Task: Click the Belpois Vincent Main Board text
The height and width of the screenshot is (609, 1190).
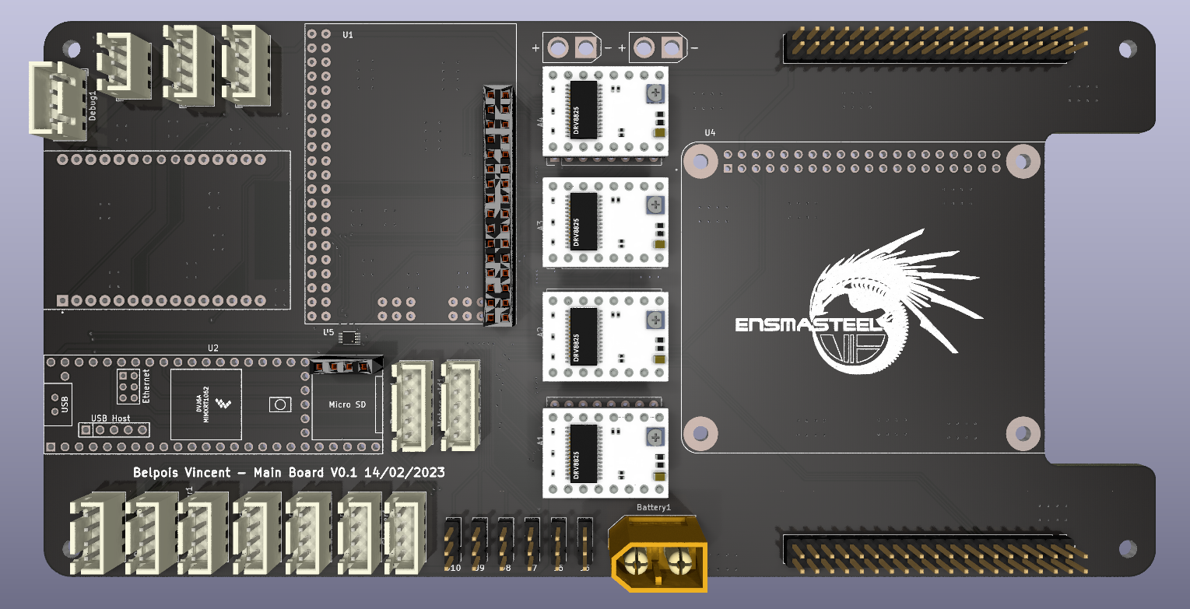Action: pyautogui.click(x=289, y=472)
